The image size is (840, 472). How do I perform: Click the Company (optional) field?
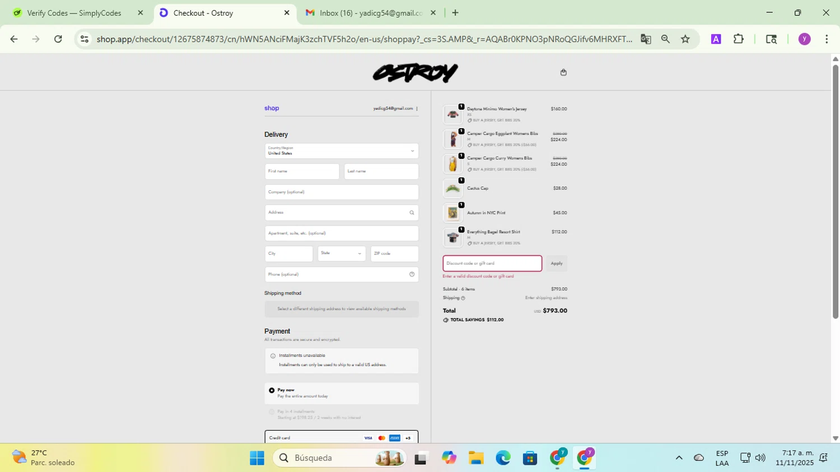pyautogui.click(x=342, y=192)
